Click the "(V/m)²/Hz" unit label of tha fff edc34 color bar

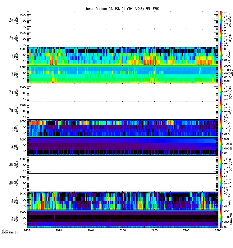(x=230, y=20)
